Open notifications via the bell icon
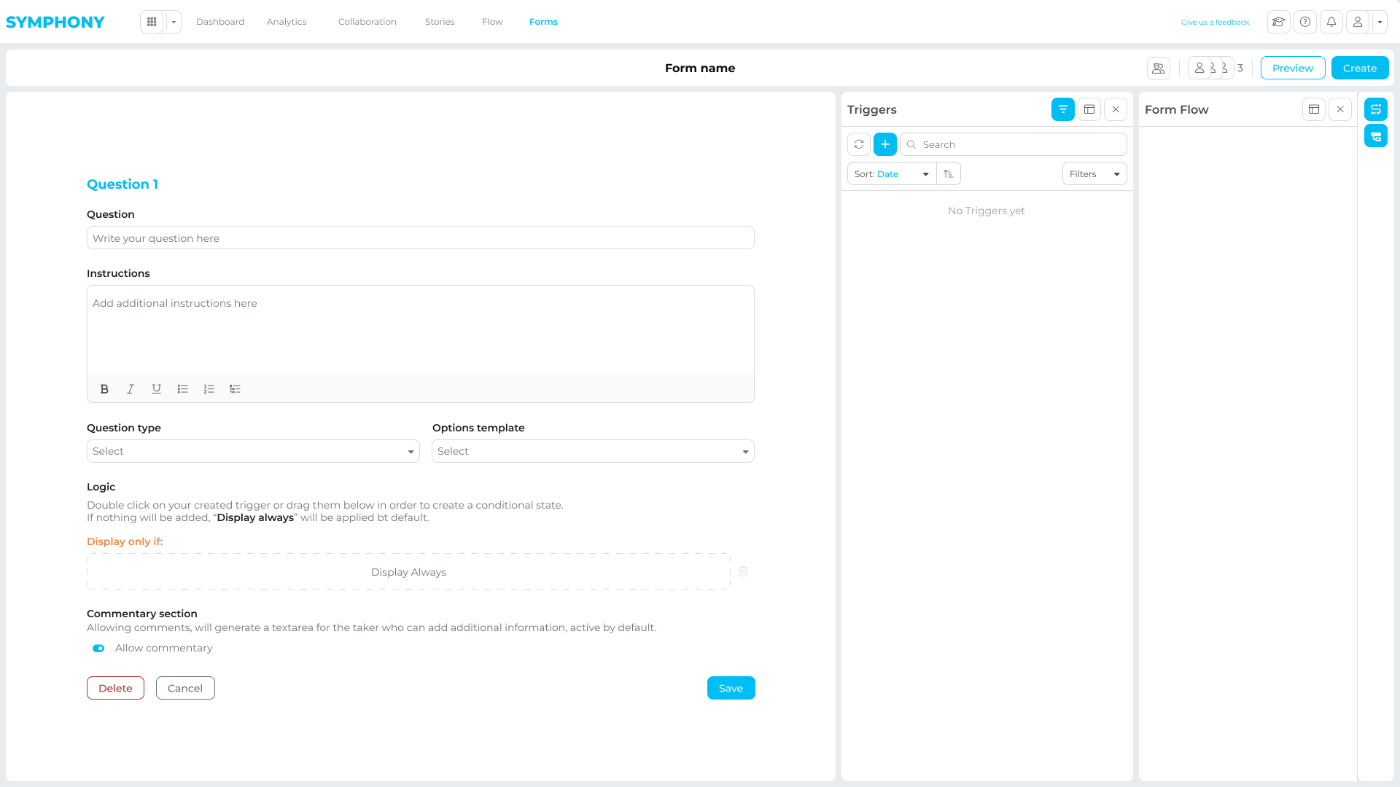The width and height of the screenshot is (1400, 787). coord(1331,22)
